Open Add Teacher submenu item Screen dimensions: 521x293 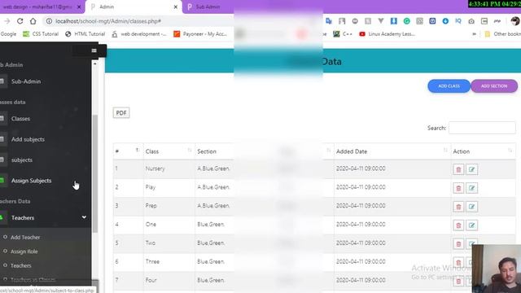tap(25, 237)
